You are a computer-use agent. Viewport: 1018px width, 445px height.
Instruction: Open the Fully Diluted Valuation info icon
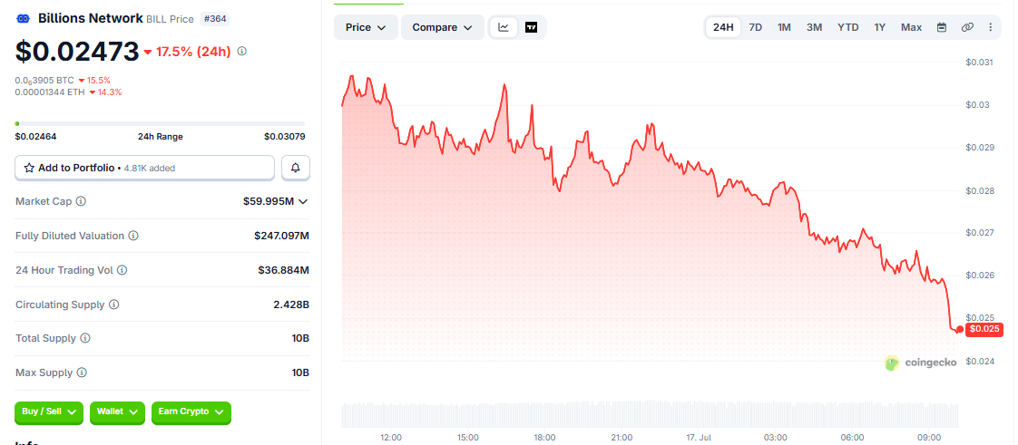133,237
